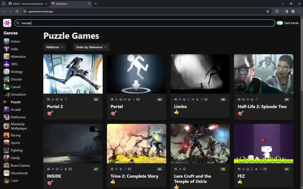Open the Portal game cover image

coord(136,74)
